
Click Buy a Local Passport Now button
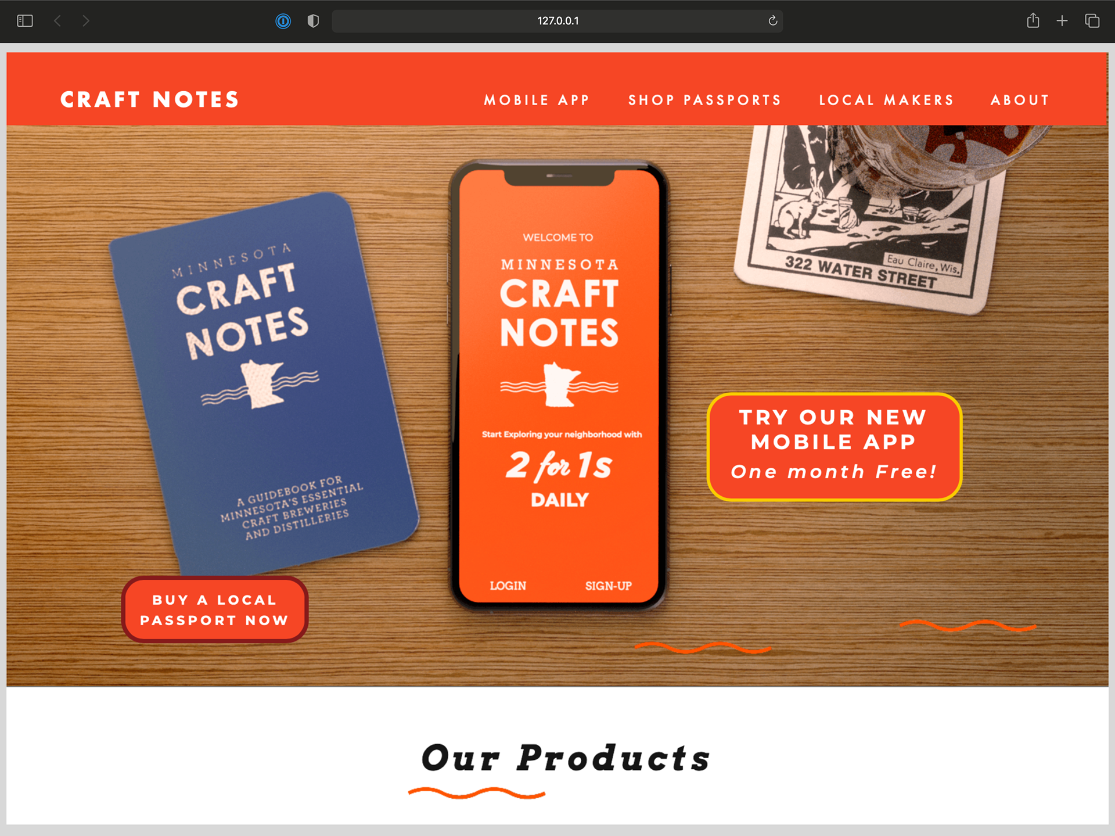(214, 609)
